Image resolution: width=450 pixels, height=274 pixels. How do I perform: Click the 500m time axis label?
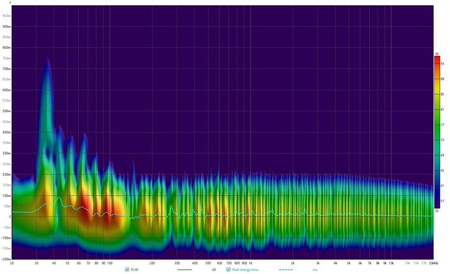click(7, 111)
